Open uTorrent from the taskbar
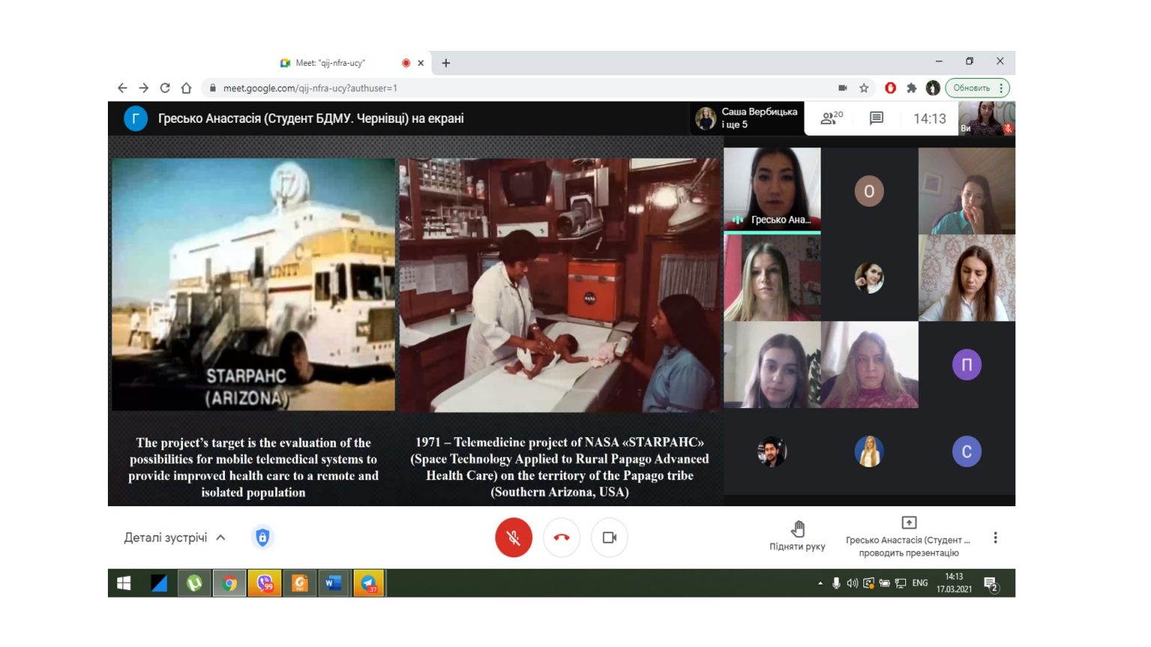1151x647 pixels. tap(194, 583)
